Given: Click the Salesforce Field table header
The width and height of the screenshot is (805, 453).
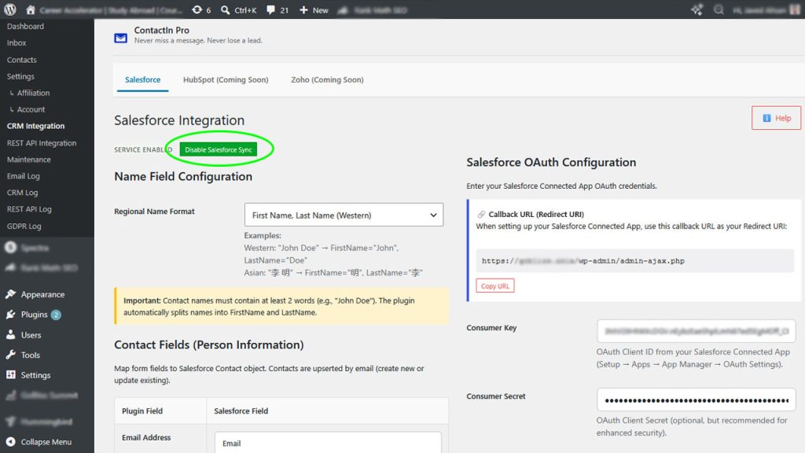Looking at the screenshot, I should (x=241, y=411).
